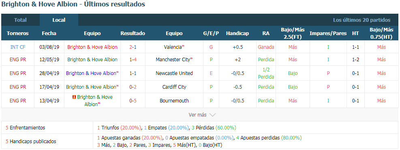Expand the Ver más chevron arrow
The image size is (400, 150).
coord(212,115)
